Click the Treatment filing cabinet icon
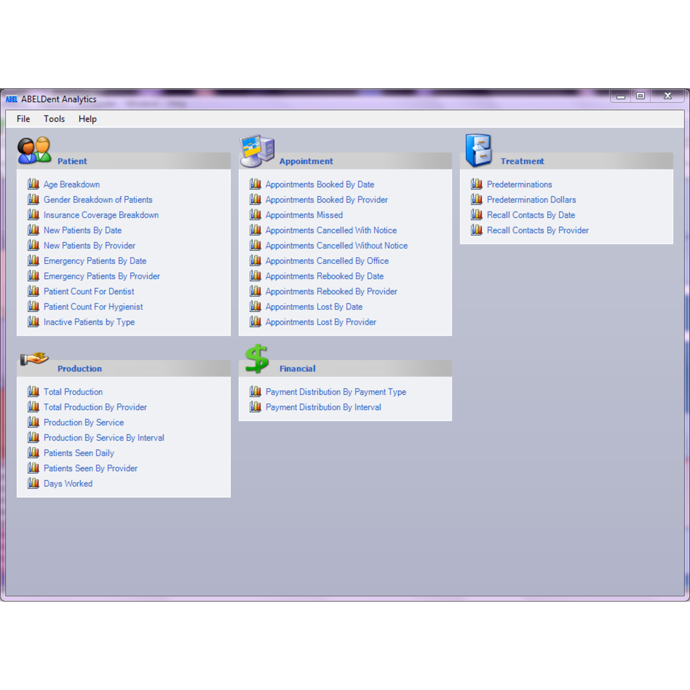The width and height of the screenshot is (690, 690). [478, 150]
